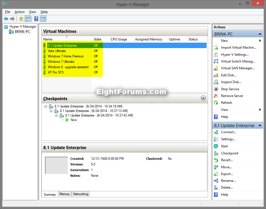Click the red Remove Server icon
Viewport: 266px width, 209px height.
[216, 96]
